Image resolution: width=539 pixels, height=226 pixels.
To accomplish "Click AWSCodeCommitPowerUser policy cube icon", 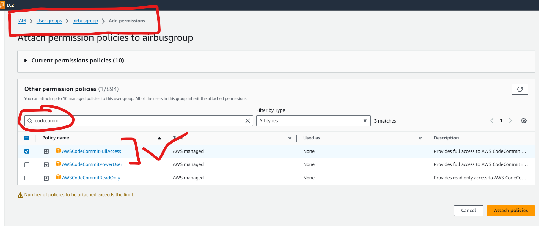I will (58, 164).
